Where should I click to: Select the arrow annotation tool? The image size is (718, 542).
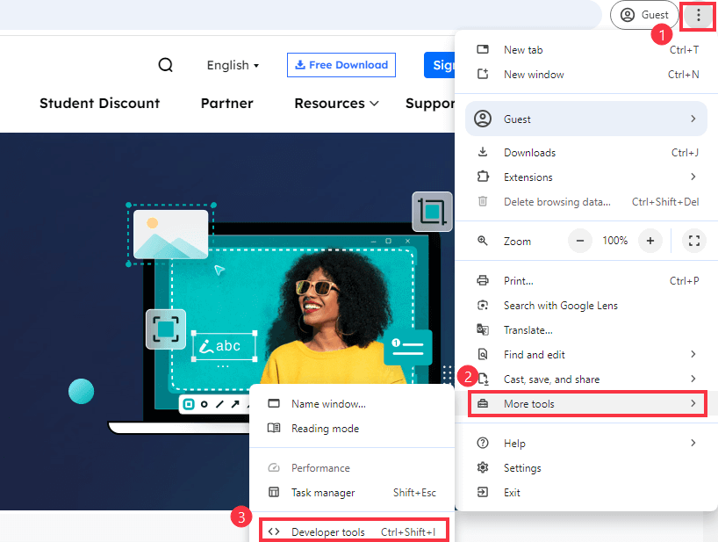click(235, 404)
